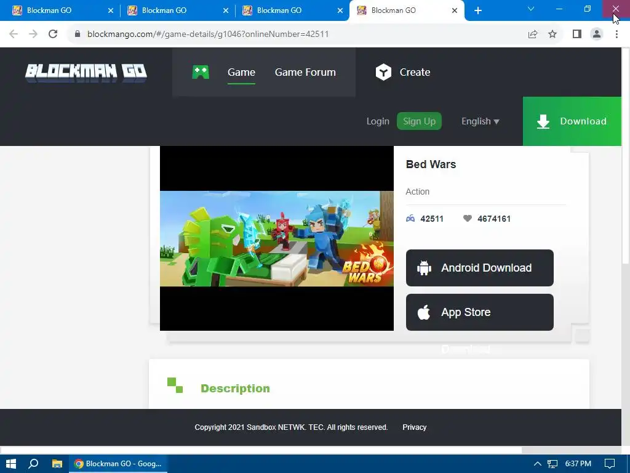630x473 pixels.
Task: Click the padlock site info icon
Action: [78, 34]
